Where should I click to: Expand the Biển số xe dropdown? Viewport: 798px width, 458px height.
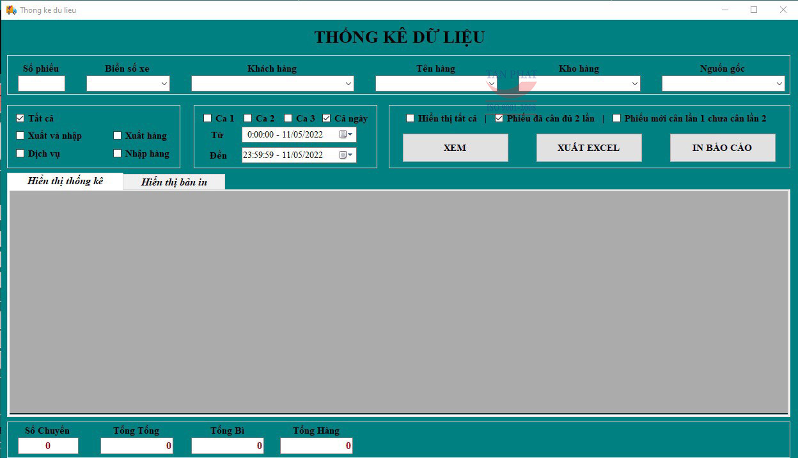(164, 84)
